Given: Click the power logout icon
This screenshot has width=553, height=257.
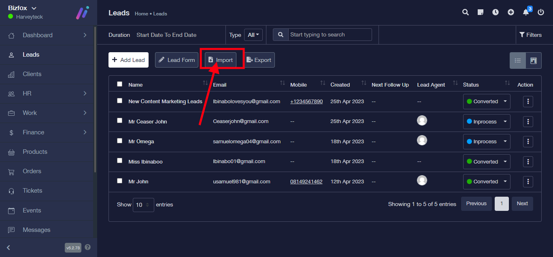Looking at the screenshot, I should coord(541,12).
